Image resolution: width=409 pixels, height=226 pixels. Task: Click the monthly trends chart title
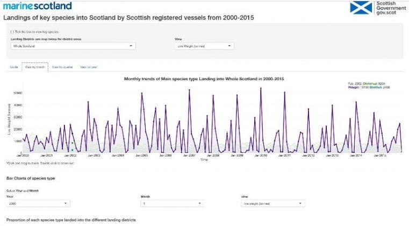(204, 79)
